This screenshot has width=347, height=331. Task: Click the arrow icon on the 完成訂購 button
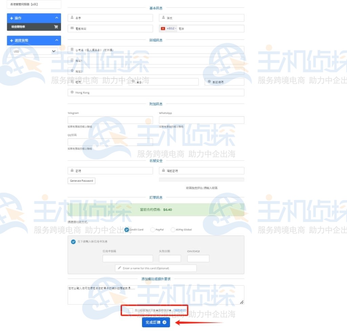pos(164,322)
